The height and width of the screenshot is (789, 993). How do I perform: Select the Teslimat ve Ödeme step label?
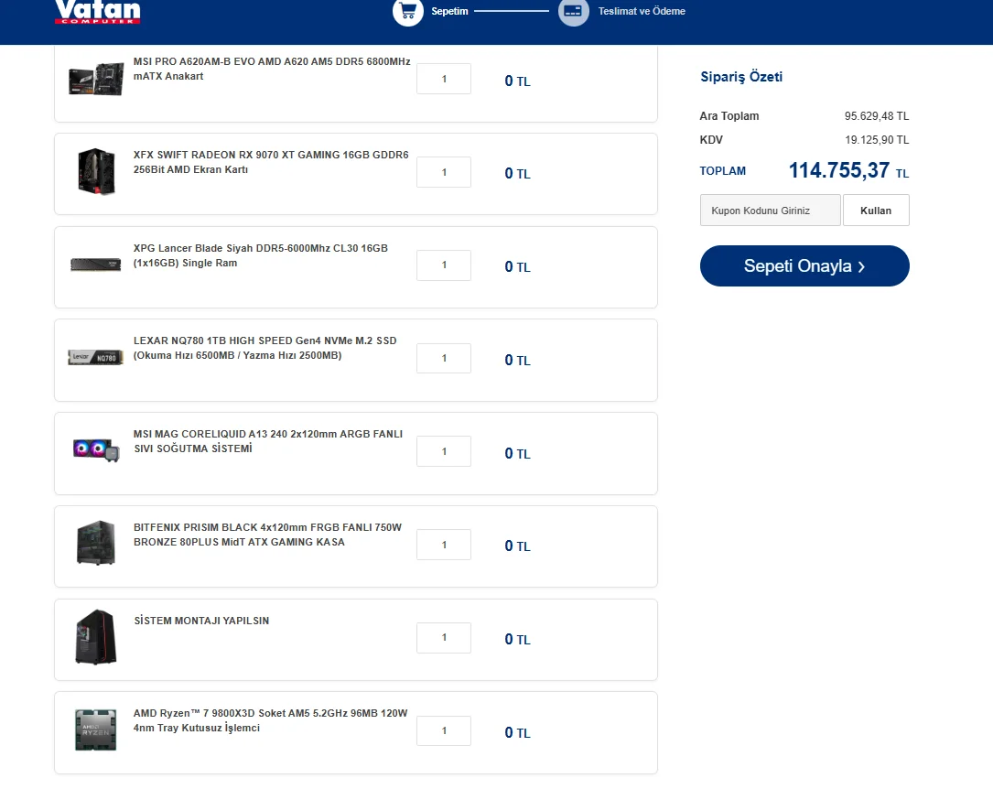pos(642,11)
